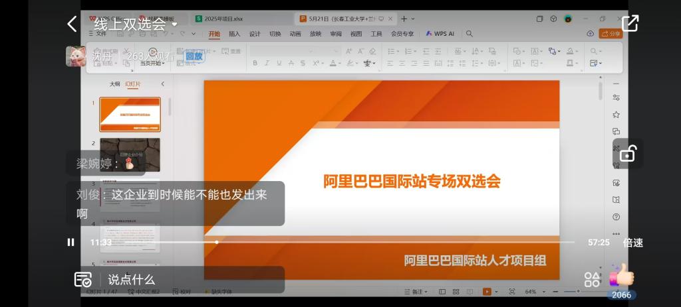Expand the 线上双选会 title dropdown
Screen dimensions: 681x307
click(x=175, y=25)
